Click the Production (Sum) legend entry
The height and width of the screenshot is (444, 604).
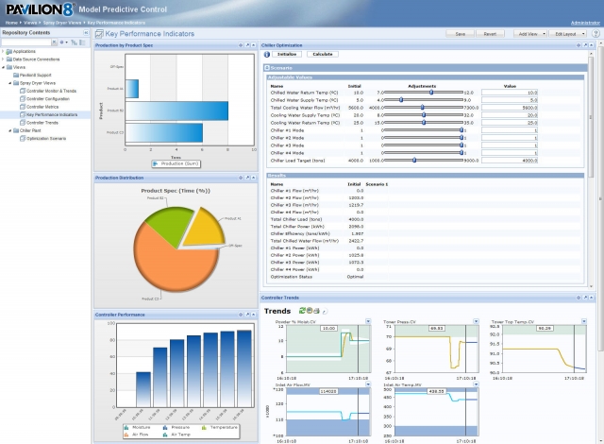click(x=176, y=163)
